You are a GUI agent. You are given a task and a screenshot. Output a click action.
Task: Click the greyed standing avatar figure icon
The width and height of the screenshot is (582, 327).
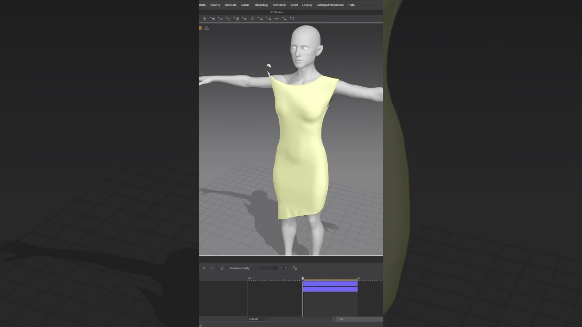pos(252,19)
